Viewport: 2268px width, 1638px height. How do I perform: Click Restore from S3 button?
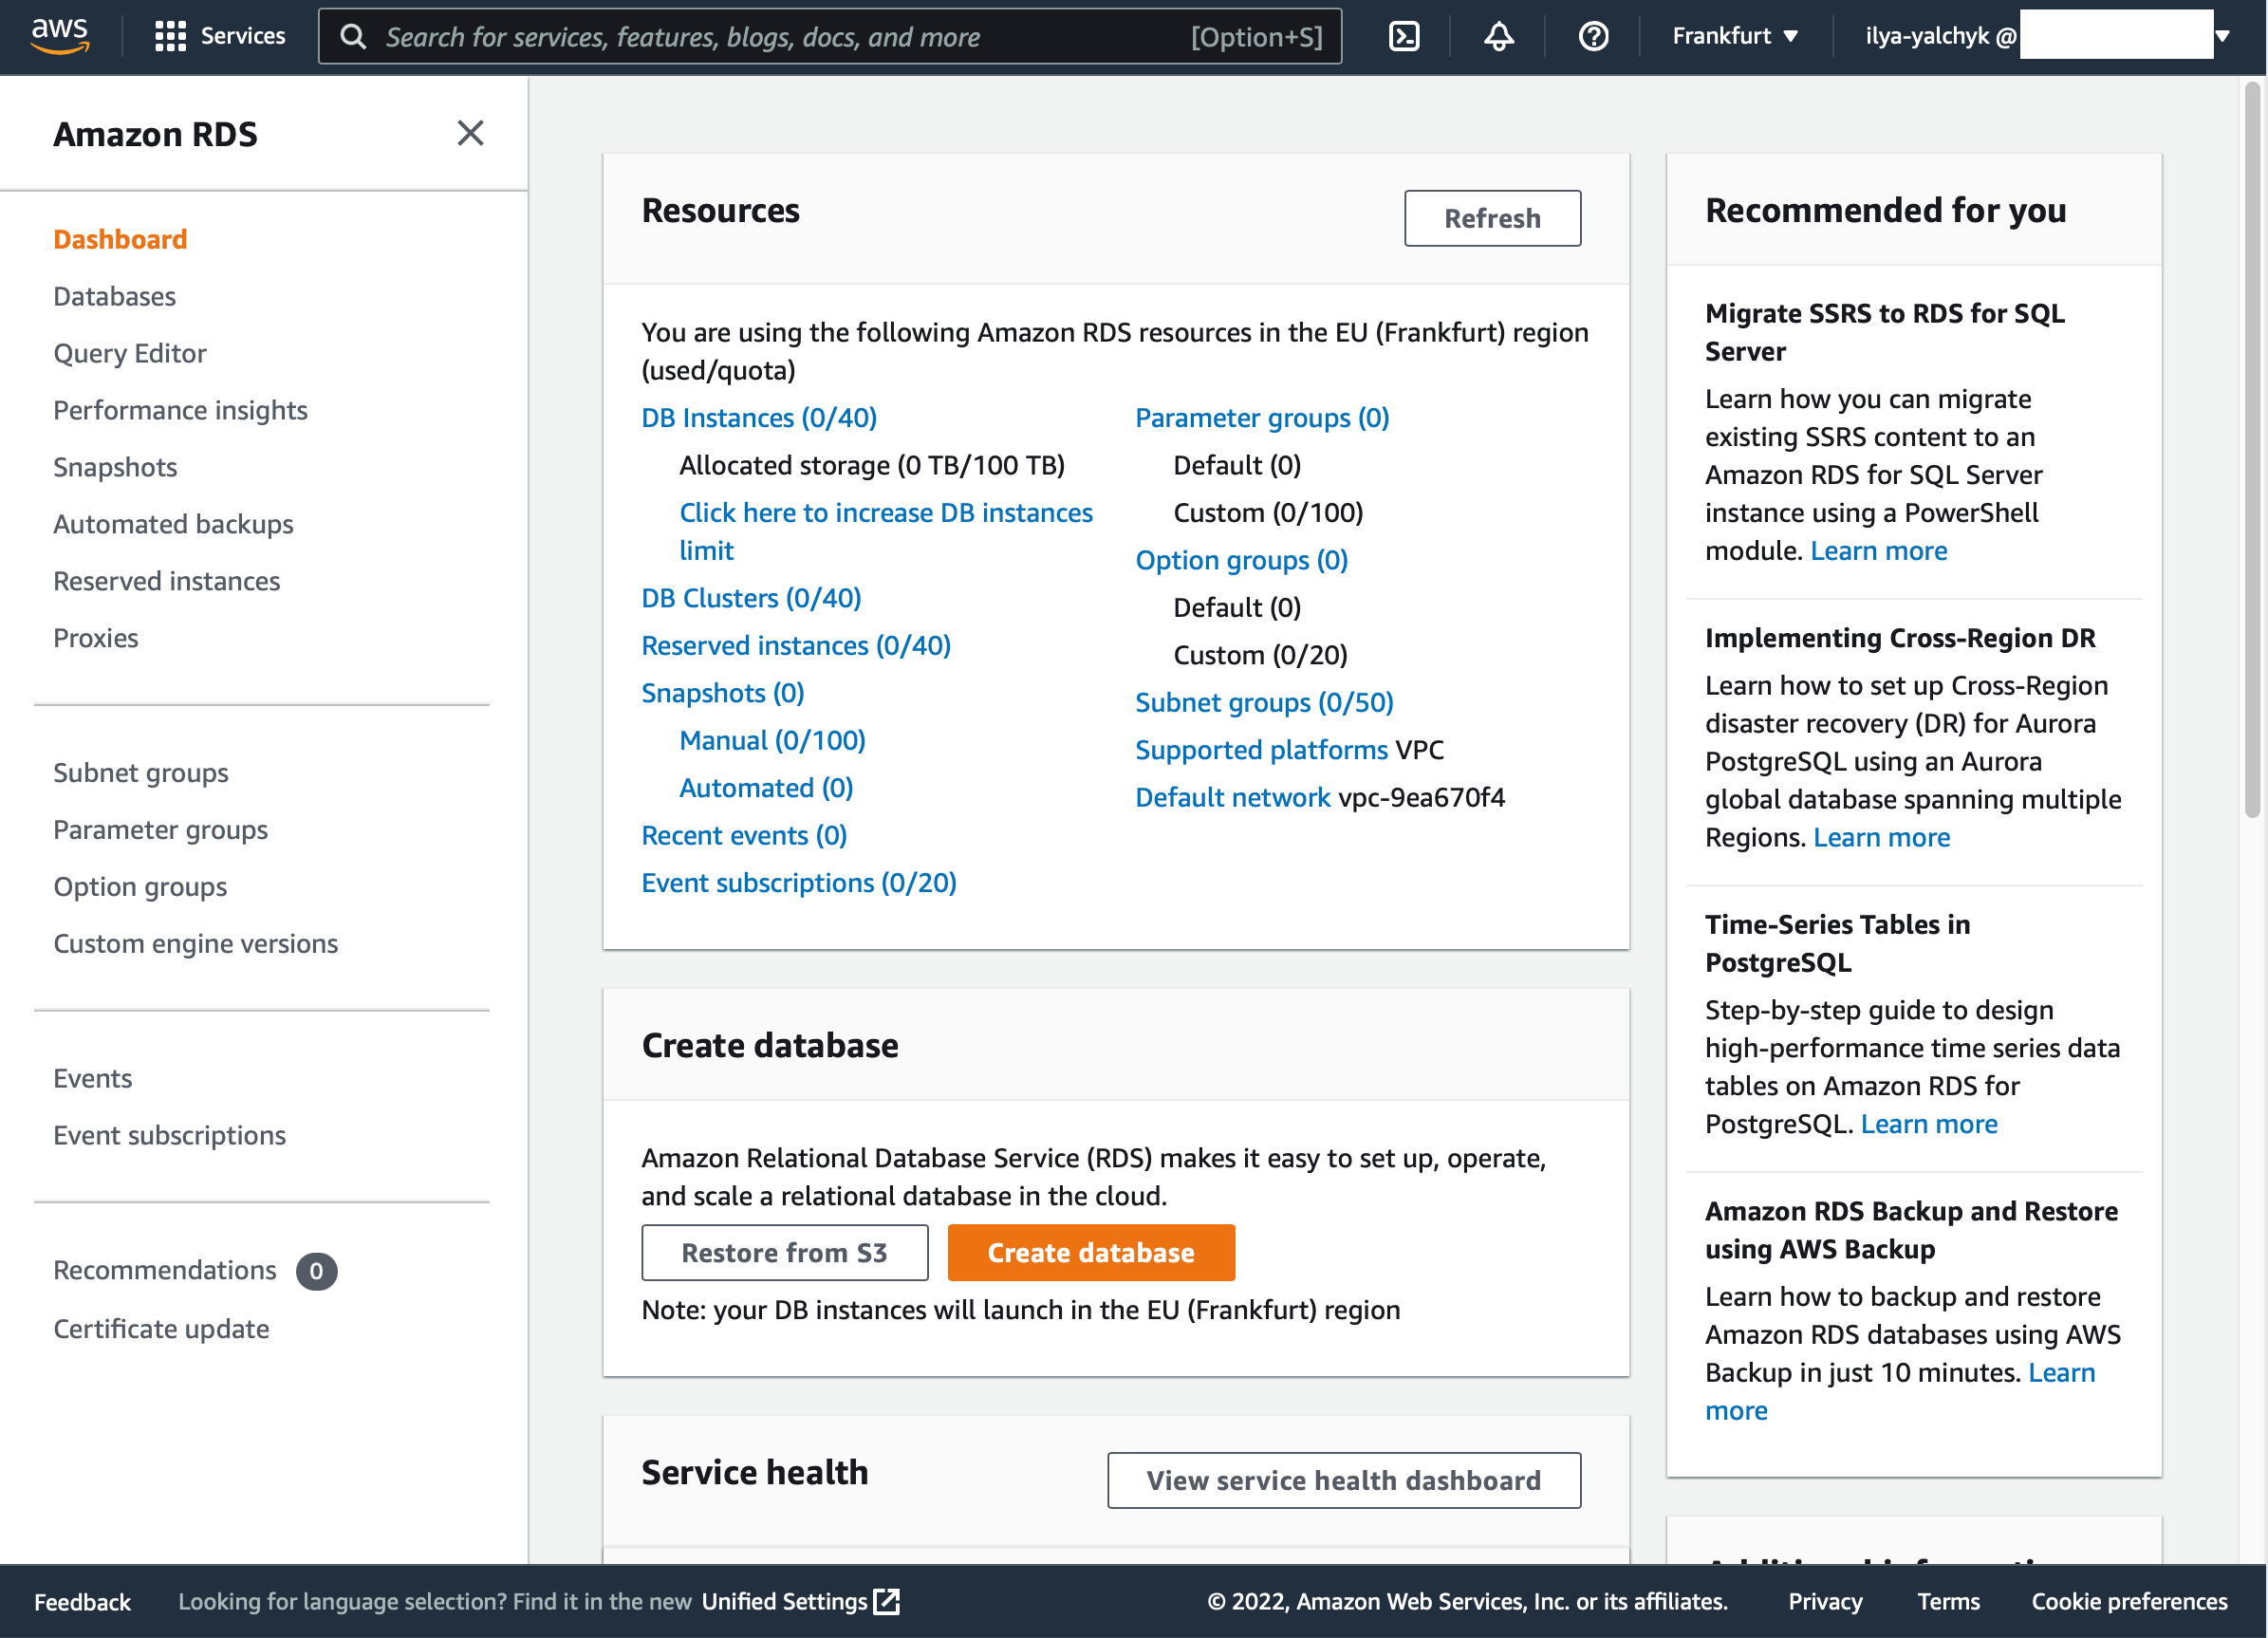point(784,1252)
